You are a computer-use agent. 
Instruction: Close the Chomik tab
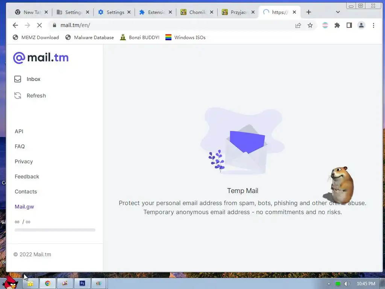coord(212,12)
